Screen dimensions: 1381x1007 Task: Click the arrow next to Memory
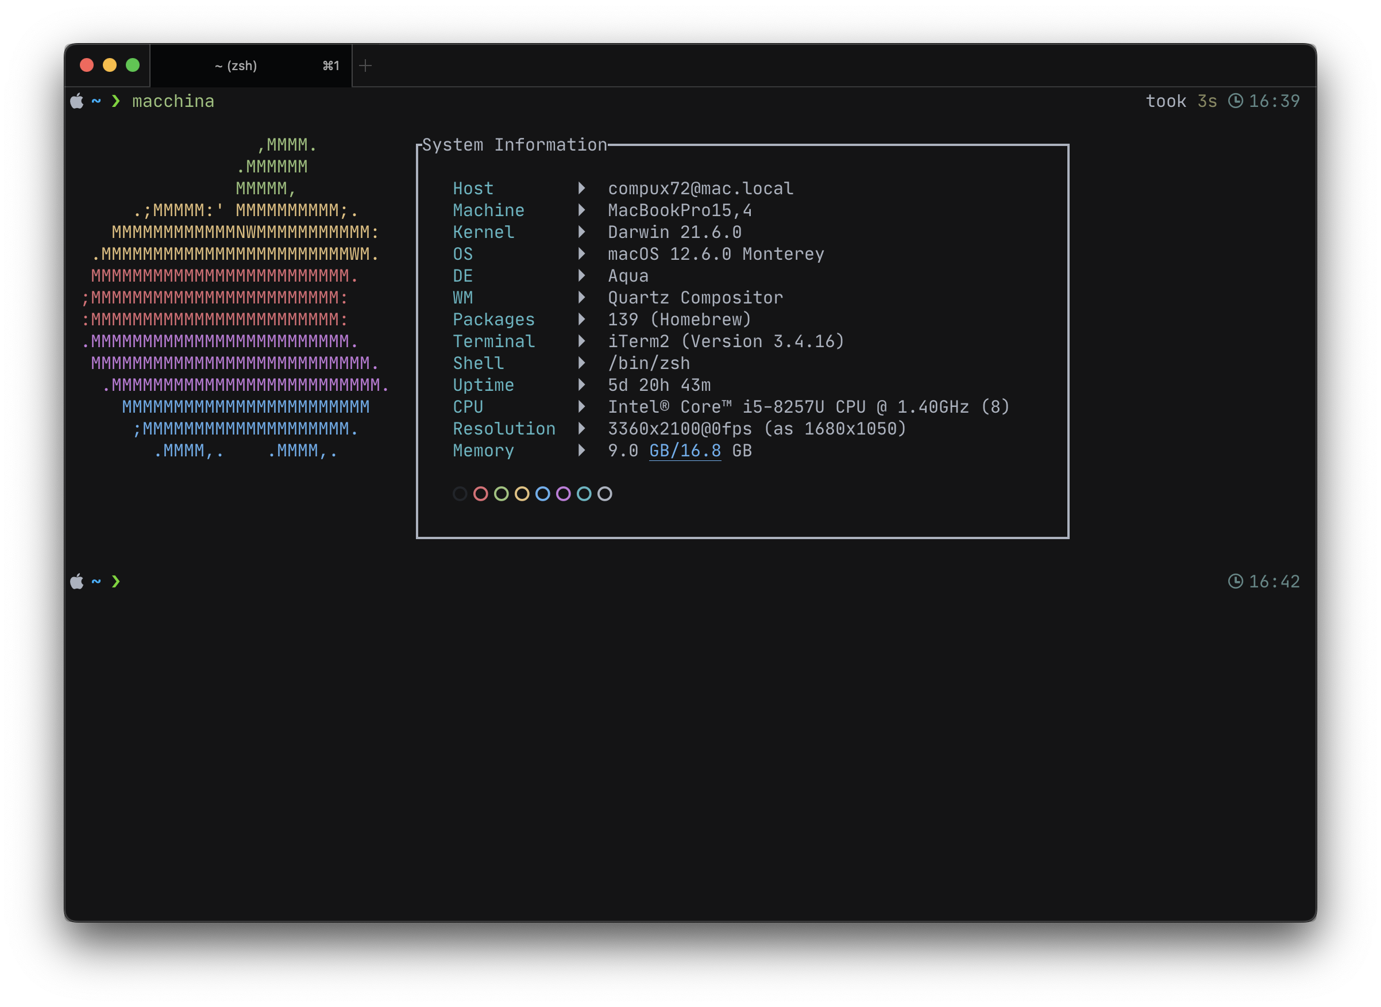(x=582, y=451)
